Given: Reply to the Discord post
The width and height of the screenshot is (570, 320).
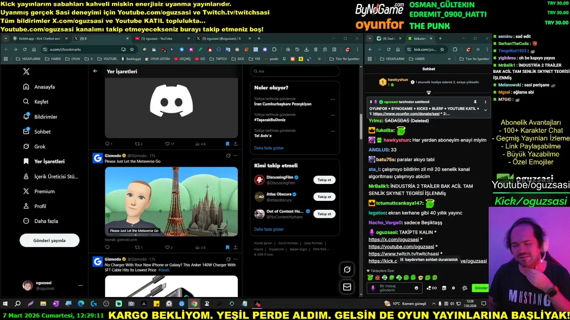Looking at the screenshot, I should 108,144.
